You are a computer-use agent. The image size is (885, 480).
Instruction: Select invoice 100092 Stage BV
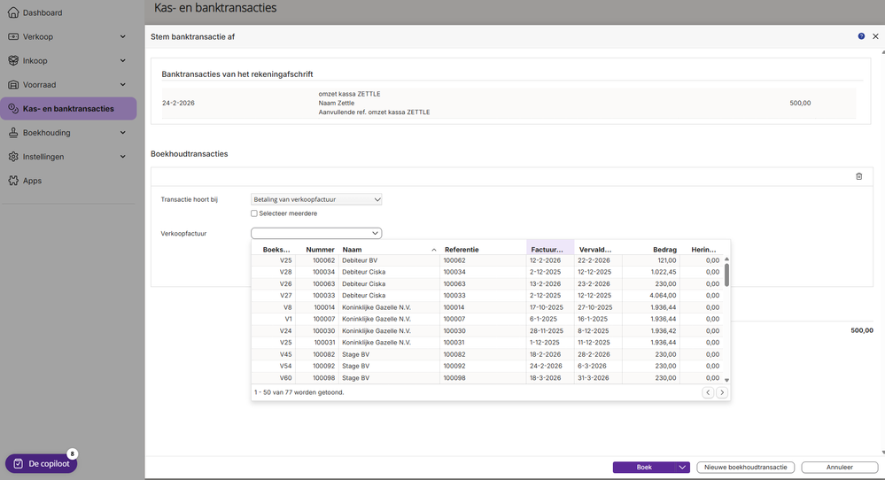[487, 366]
